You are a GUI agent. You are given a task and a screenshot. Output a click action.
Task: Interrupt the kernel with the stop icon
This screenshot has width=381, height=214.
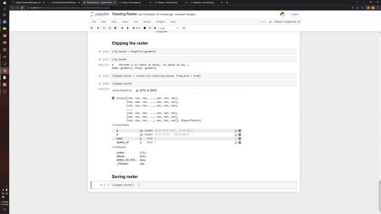tap(145, 28)
